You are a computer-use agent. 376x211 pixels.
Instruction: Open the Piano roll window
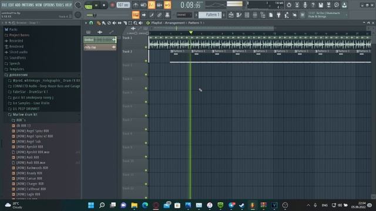coord(239,15)
